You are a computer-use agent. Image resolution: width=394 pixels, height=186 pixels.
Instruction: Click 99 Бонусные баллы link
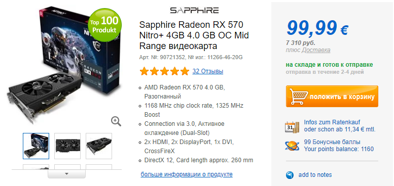coord(332,142)
